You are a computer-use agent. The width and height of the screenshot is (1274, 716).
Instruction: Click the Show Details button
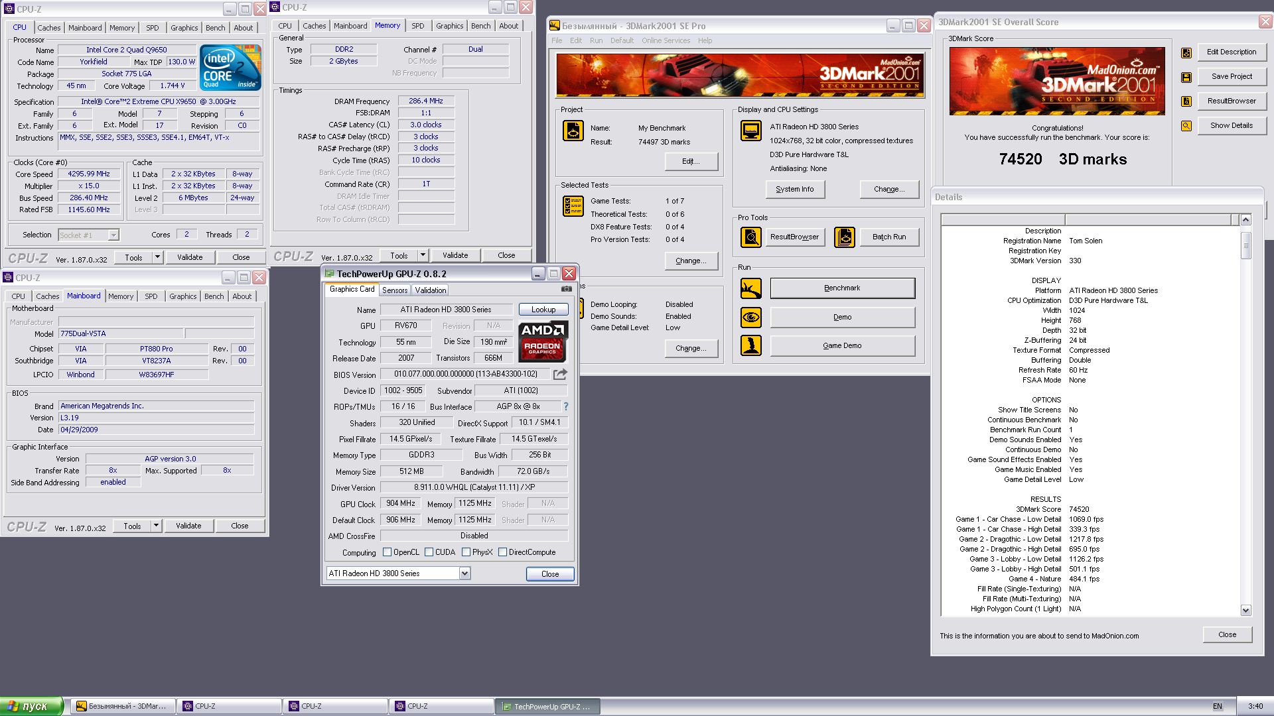pos(1232,125)
